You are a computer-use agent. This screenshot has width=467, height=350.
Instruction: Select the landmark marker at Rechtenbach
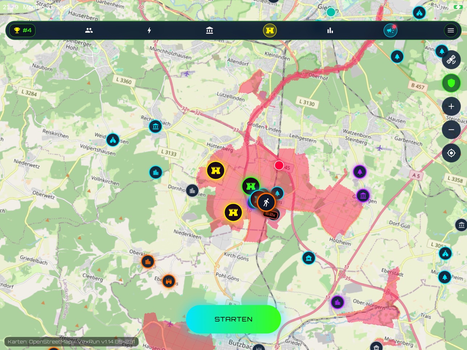(155, 126)
